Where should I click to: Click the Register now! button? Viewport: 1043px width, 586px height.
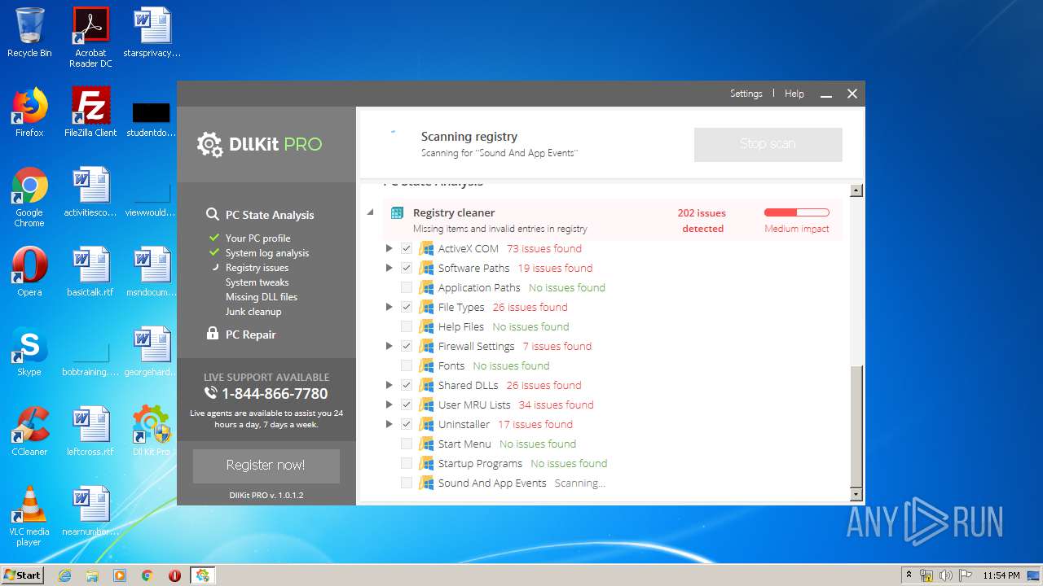(x=266, y=466)
